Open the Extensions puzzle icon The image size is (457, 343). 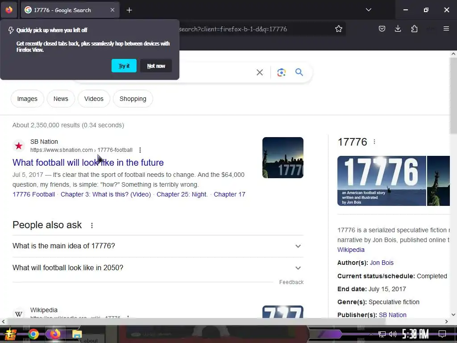414,29
